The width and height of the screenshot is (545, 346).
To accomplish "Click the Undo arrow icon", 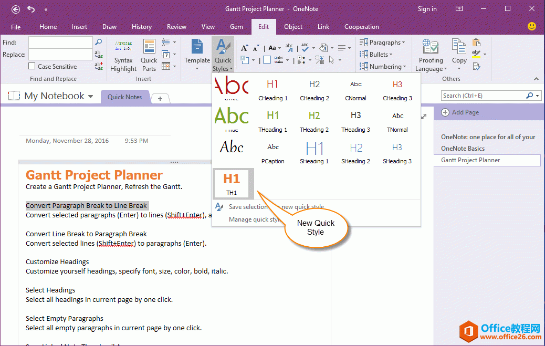I will (31, 9).
